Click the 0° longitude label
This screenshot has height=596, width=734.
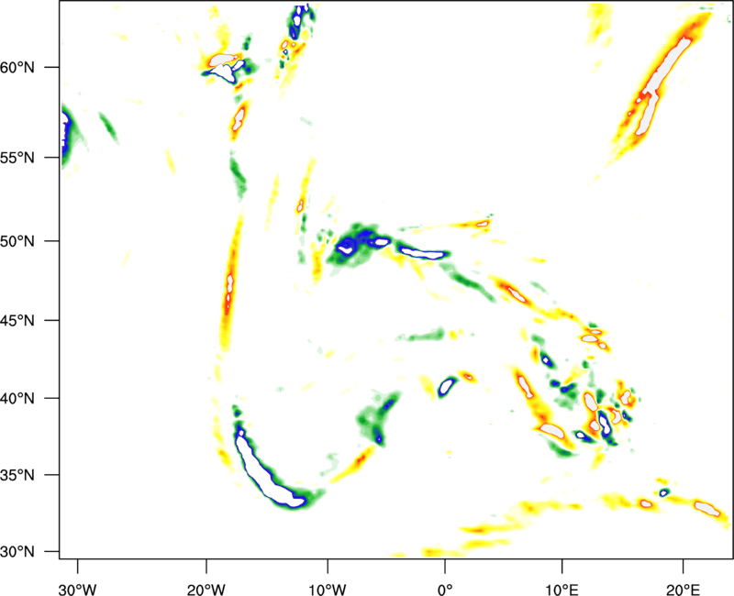pos(445,590)
